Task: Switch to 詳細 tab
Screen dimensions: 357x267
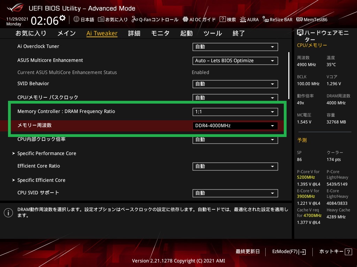Action: (x=134, y=33)
